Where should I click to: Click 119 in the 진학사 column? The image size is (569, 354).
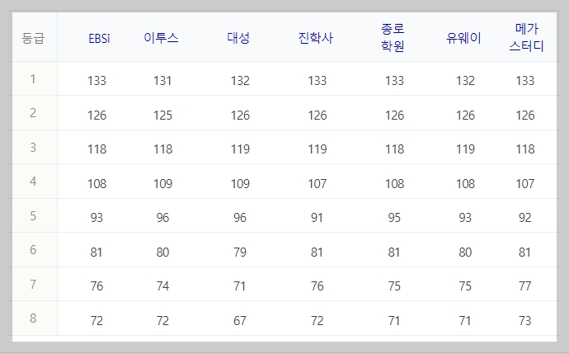(x=317, y=149)
